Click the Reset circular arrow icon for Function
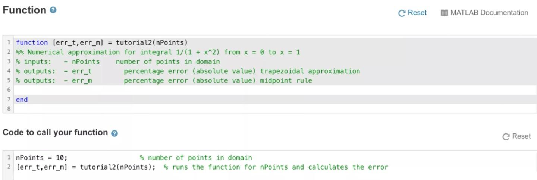The height and width of the screenshot is (180, 537). click(x=402, y=13)
